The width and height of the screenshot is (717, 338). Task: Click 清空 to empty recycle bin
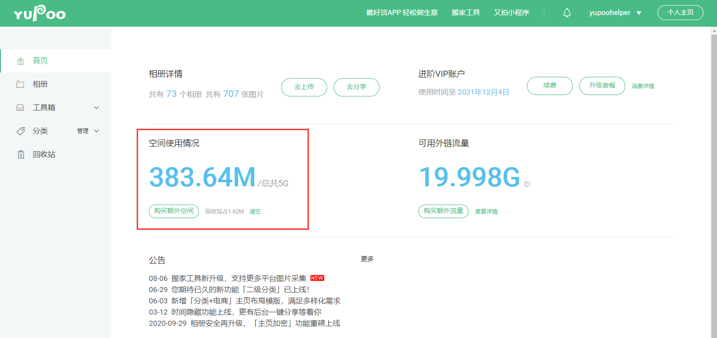coord(255,212)
